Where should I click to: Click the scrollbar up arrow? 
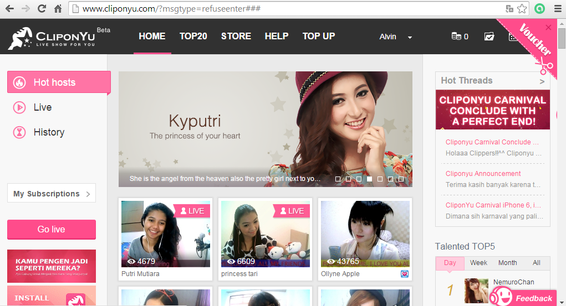(562, 23)
